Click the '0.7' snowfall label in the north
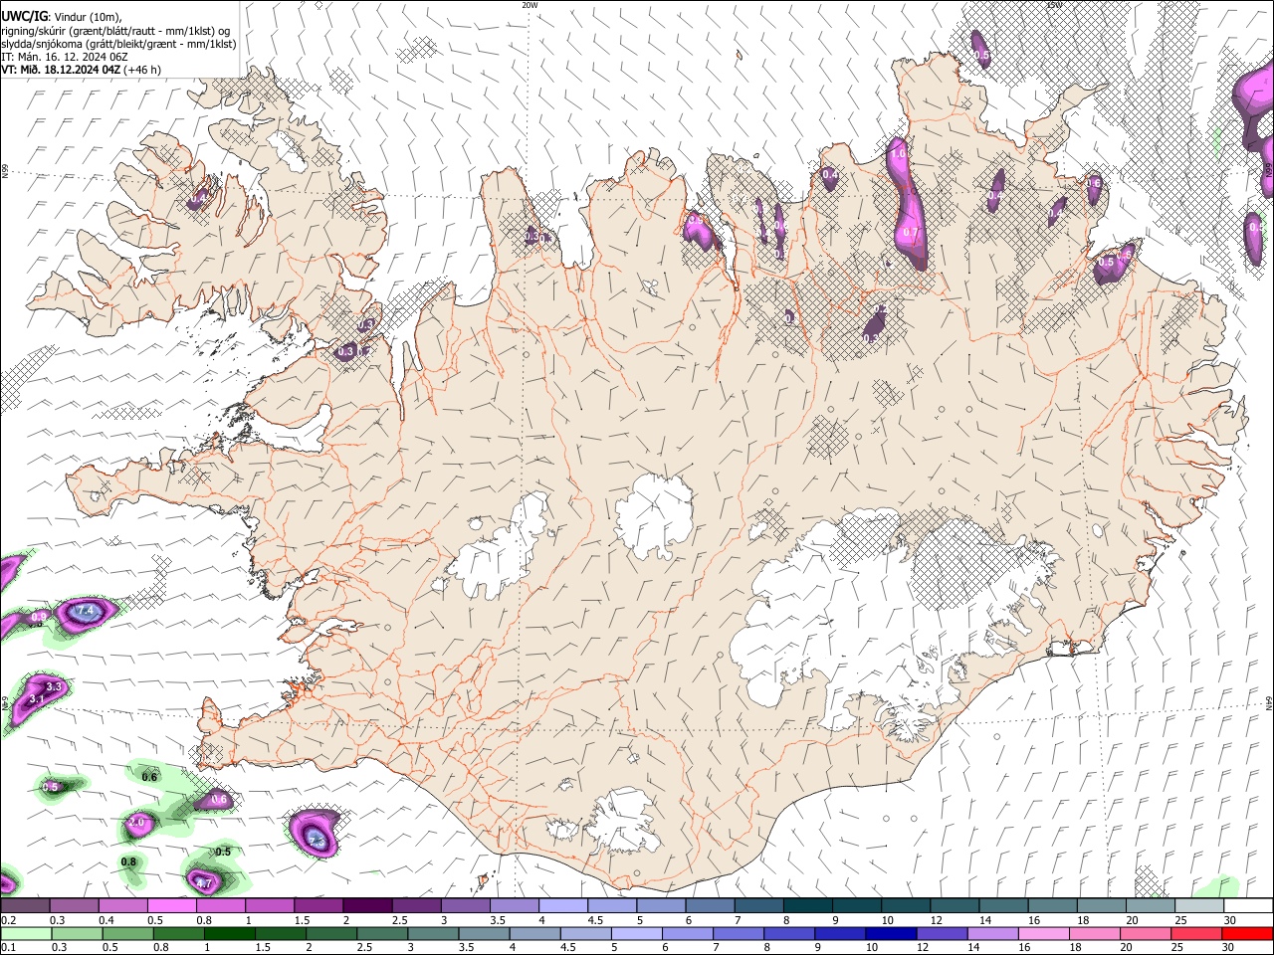Image resolution: width=1274 pixels, height=955 pixels. (910, 232)
